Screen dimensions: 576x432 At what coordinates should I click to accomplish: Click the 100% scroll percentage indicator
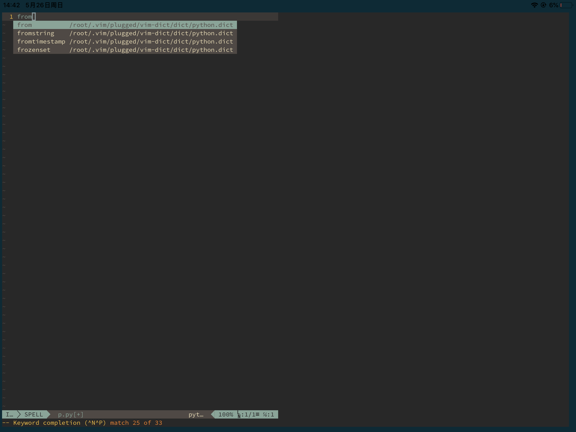click(226, 415)
